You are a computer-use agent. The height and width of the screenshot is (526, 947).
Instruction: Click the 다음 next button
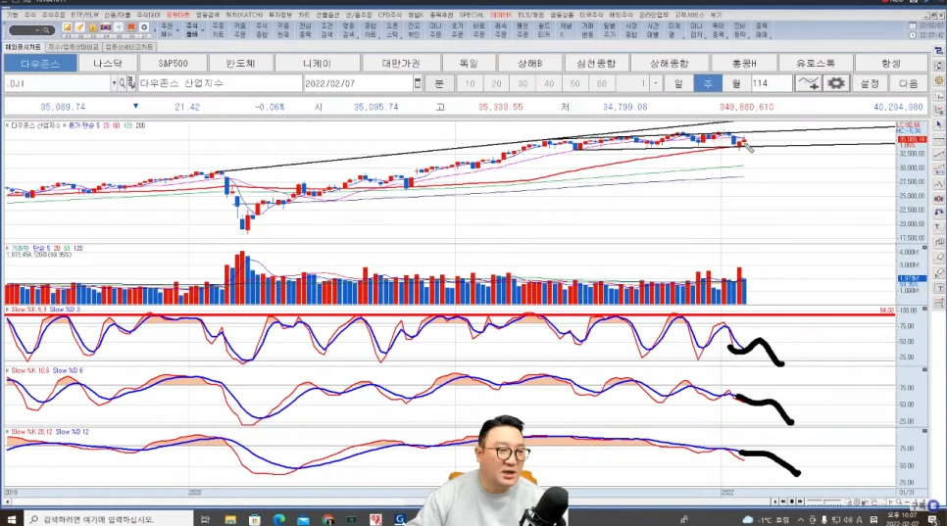click(x=909, y=83)
